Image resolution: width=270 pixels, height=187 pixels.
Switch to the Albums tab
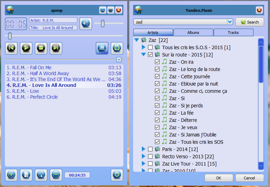pyautogui.click(x=193, y=33)
